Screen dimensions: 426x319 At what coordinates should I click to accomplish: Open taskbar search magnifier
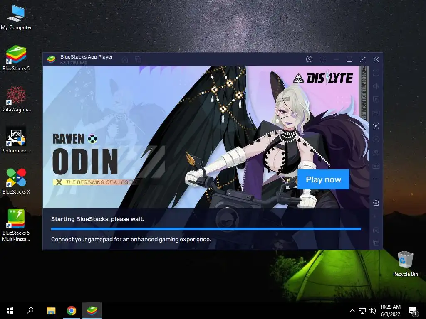tap(30, 311)
